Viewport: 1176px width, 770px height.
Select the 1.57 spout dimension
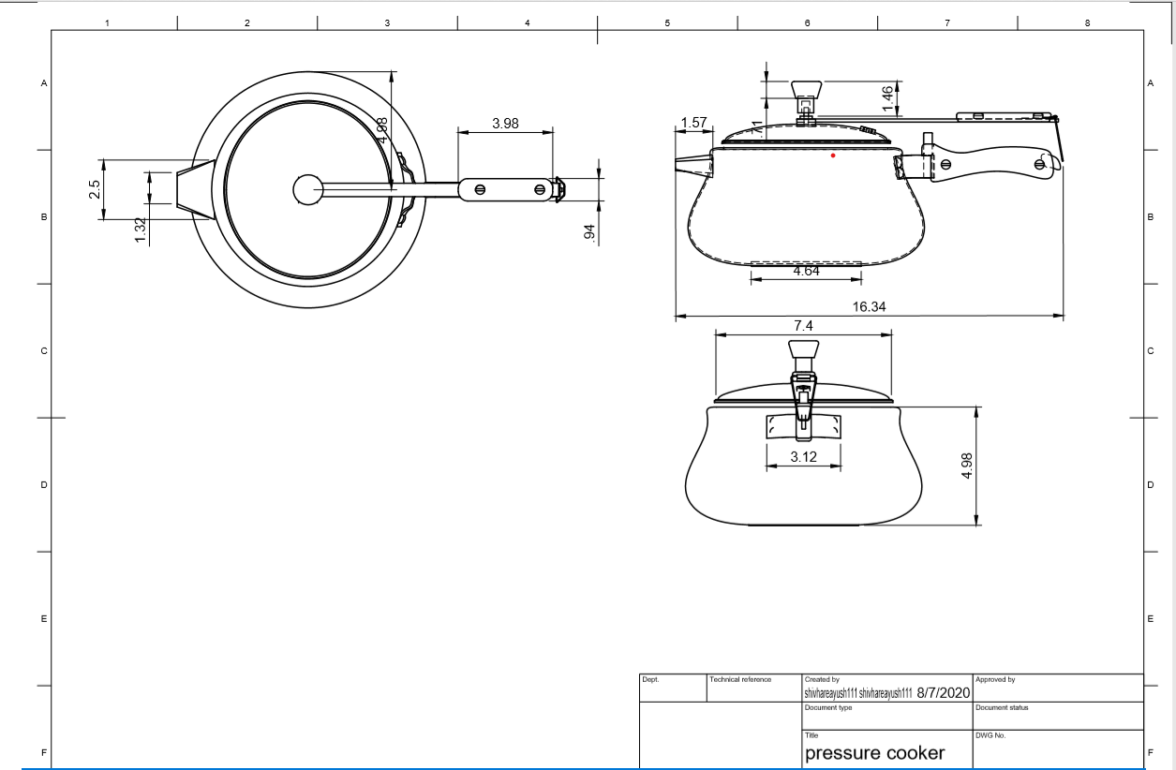(694, 124)
